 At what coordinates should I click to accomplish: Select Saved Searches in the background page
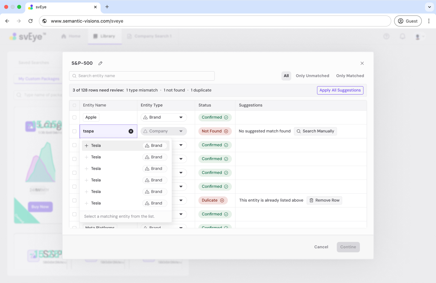click(x=34, y=63)
